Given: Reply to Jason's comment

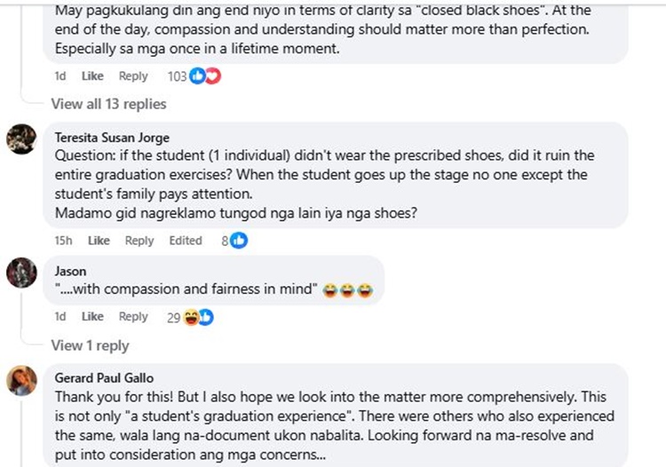Looking at the screenshot, I should [133, 317].
